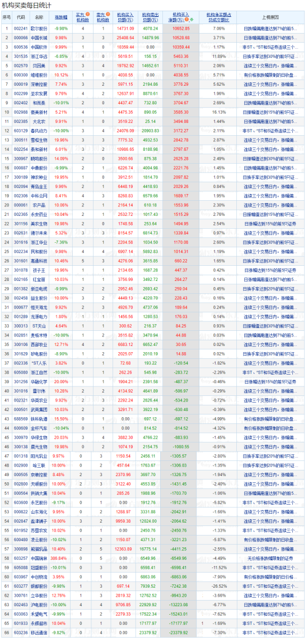Sort by 机构买入总额(万) column header
Viewport: 308px width, 641px height.
125,16
